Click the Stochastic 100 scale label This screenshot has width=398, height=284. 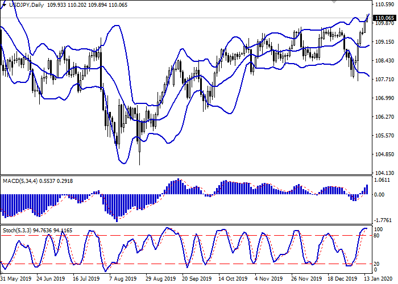[x=379, y=229]
